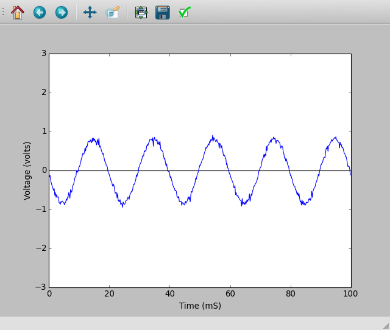
Task: Select the Zoom to rectangle tool
Action: point(112,12)
